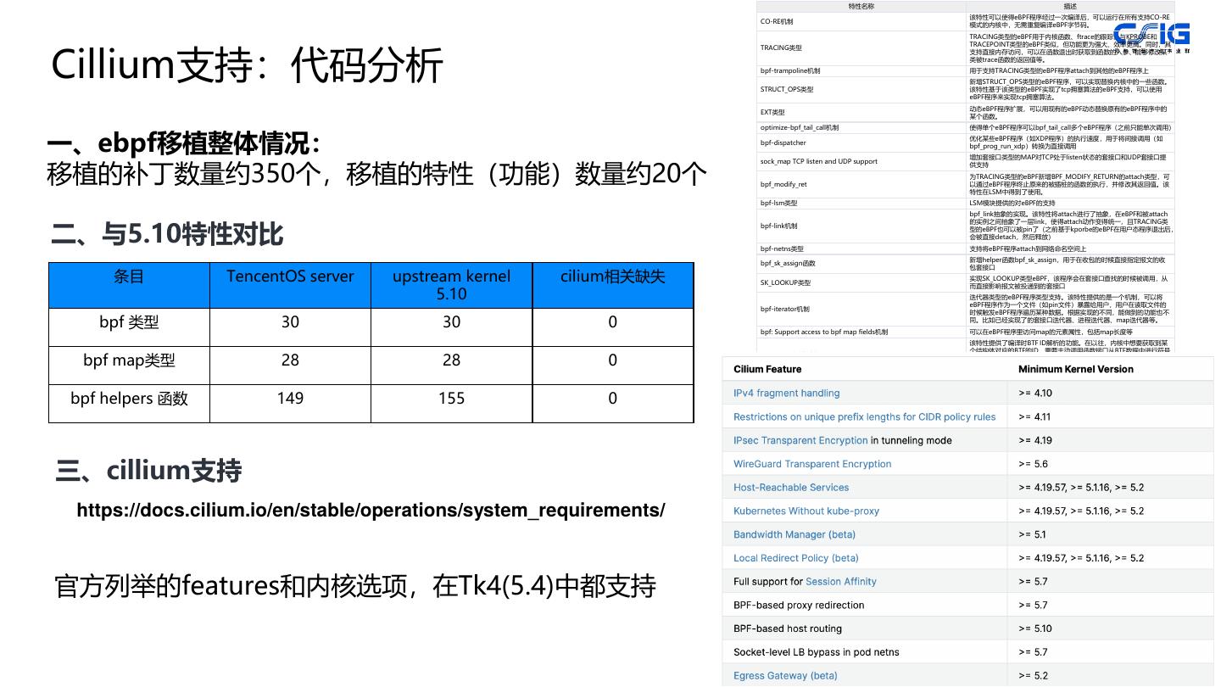This screenshot has height=687, width=1221.
Task: Select the 'Minimum Kernel Version' column header
Action: [x=1076, y=370]
